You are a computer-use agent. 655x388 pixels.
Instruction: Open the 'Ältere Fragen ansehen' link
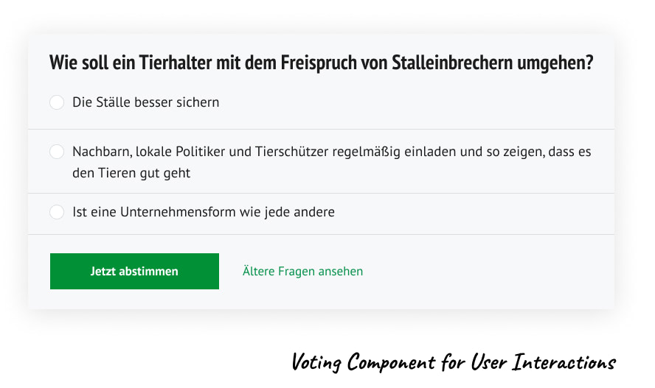[x=302, y=271]
